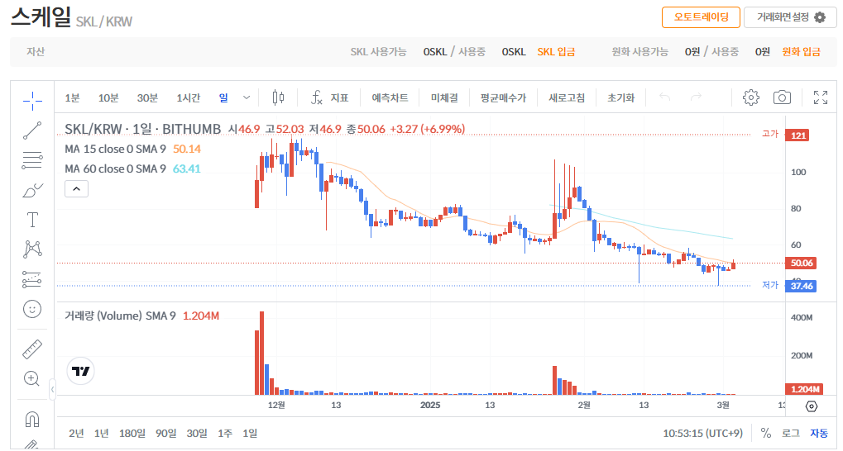Screen dimensions: 843x451
Task: Collapse the indicator legend with arrow
Action: [76, 189]
